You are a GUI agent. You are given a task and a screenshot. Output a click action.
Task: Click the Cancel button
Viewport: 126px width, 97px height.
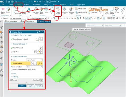[39, 86]
